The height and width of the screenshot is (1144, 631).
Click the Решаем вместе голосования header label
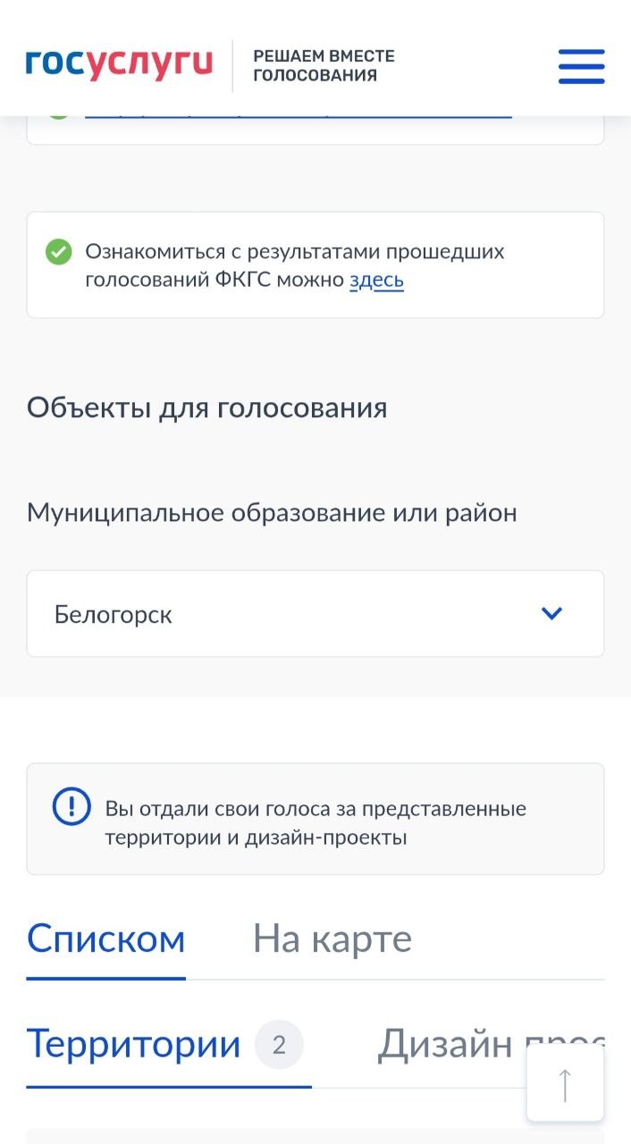324,66
